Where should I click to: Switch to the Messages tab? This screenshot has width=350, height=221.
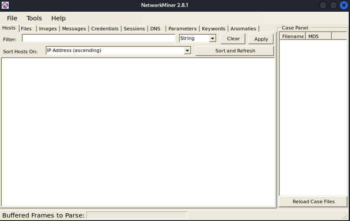pyautogui.click(x=74, y=29)
